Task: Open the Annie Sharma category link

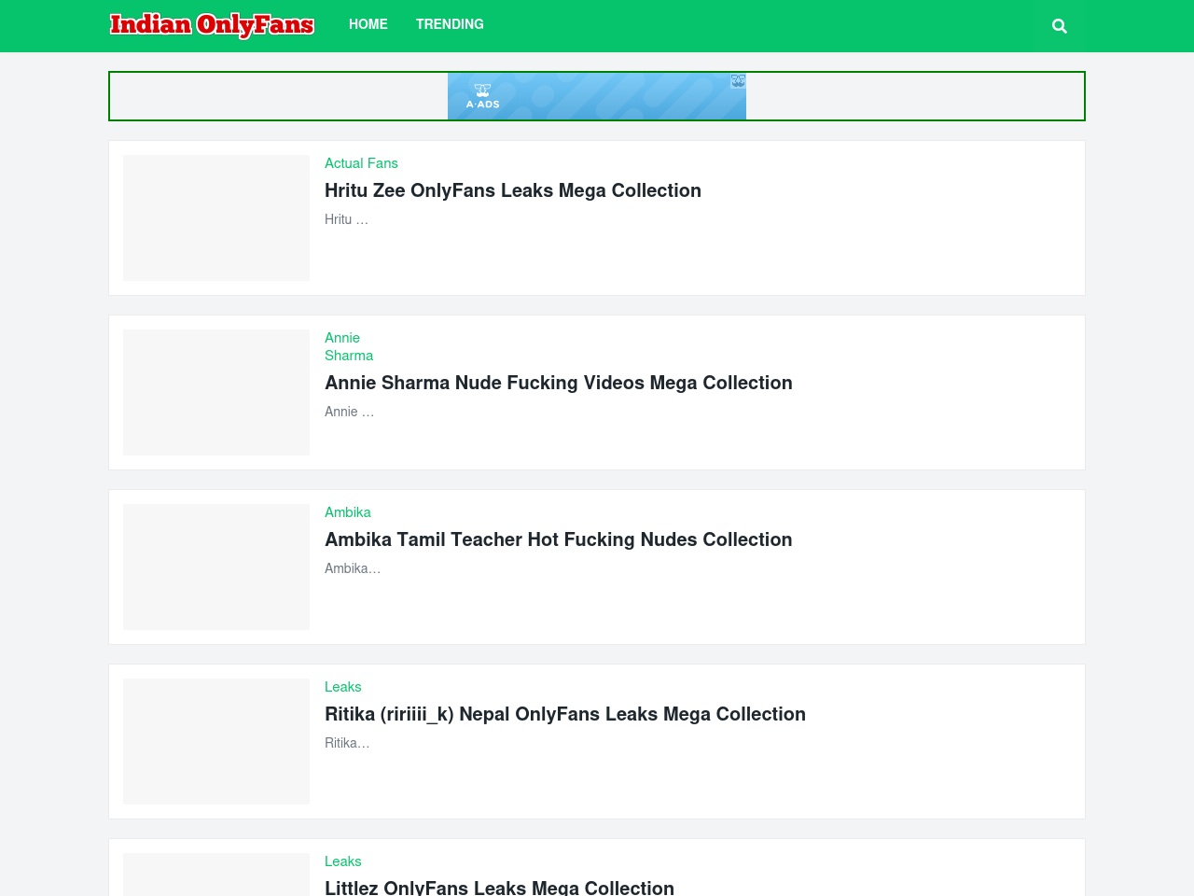Action: pyautogui.click(x=349, y=346)
